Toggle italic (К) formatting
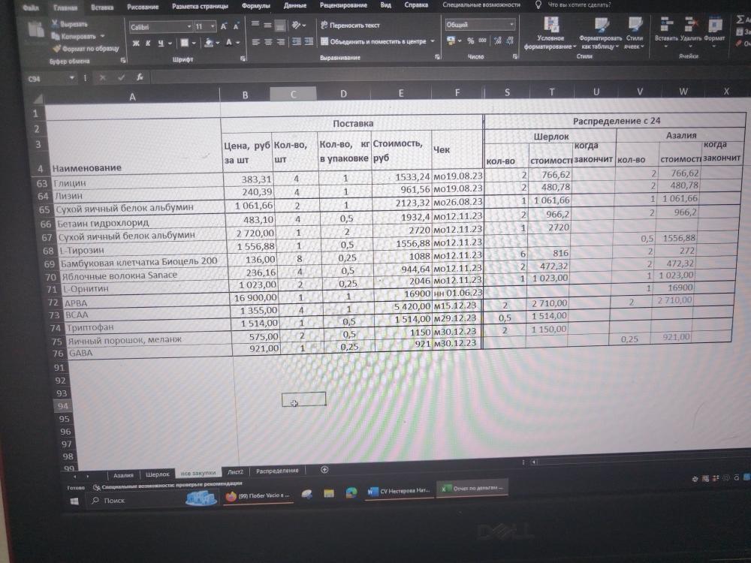The width and height of the screenshot is (751, 563). (148, 44)
